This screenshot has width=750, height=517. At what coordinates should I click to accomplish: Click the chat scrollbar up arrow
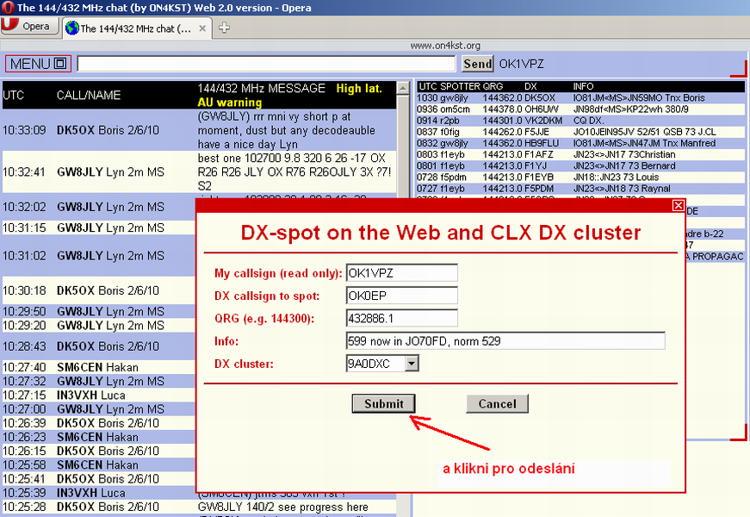[403, 87]
